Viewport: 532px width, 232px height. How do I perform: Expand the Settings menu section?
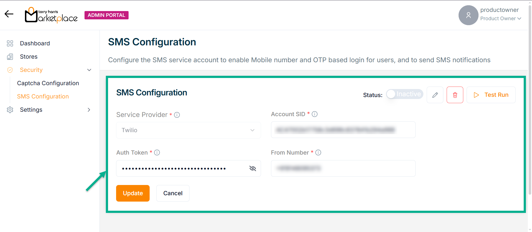89,110
